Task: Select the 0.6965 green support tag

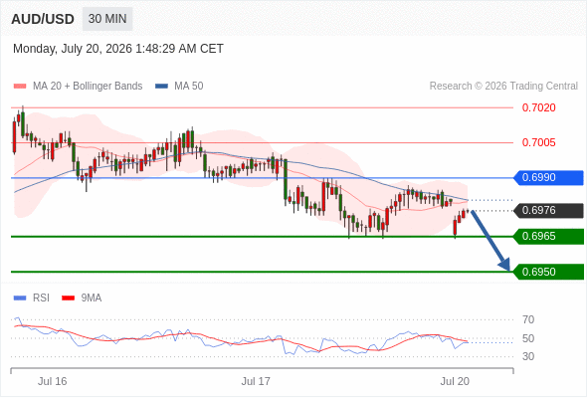Action: pyautogui.click(x=548, y=236)
